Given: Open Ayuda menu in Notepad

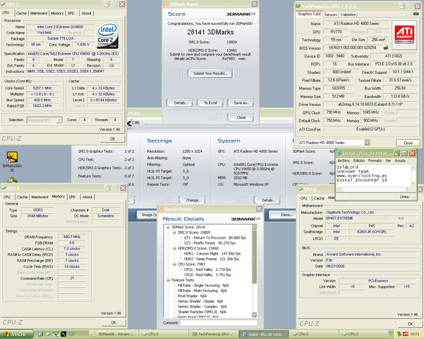Looking at the screenshot, I should click(400, 161).
